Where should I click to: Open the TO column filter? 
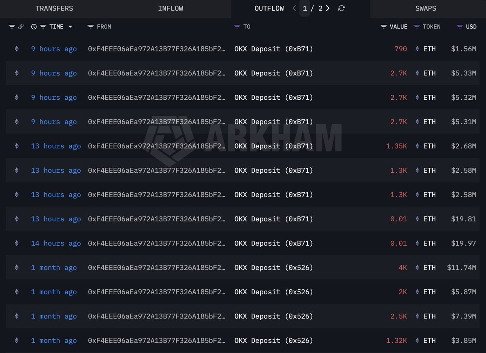[237, 27]
